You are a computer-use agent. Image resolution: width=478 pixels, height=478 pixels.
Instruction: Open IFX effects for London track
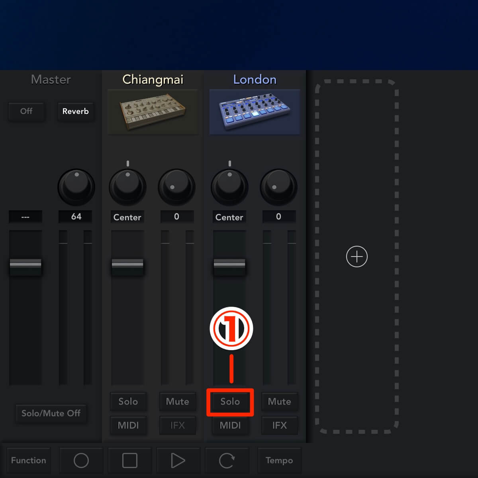pos(280,425)
